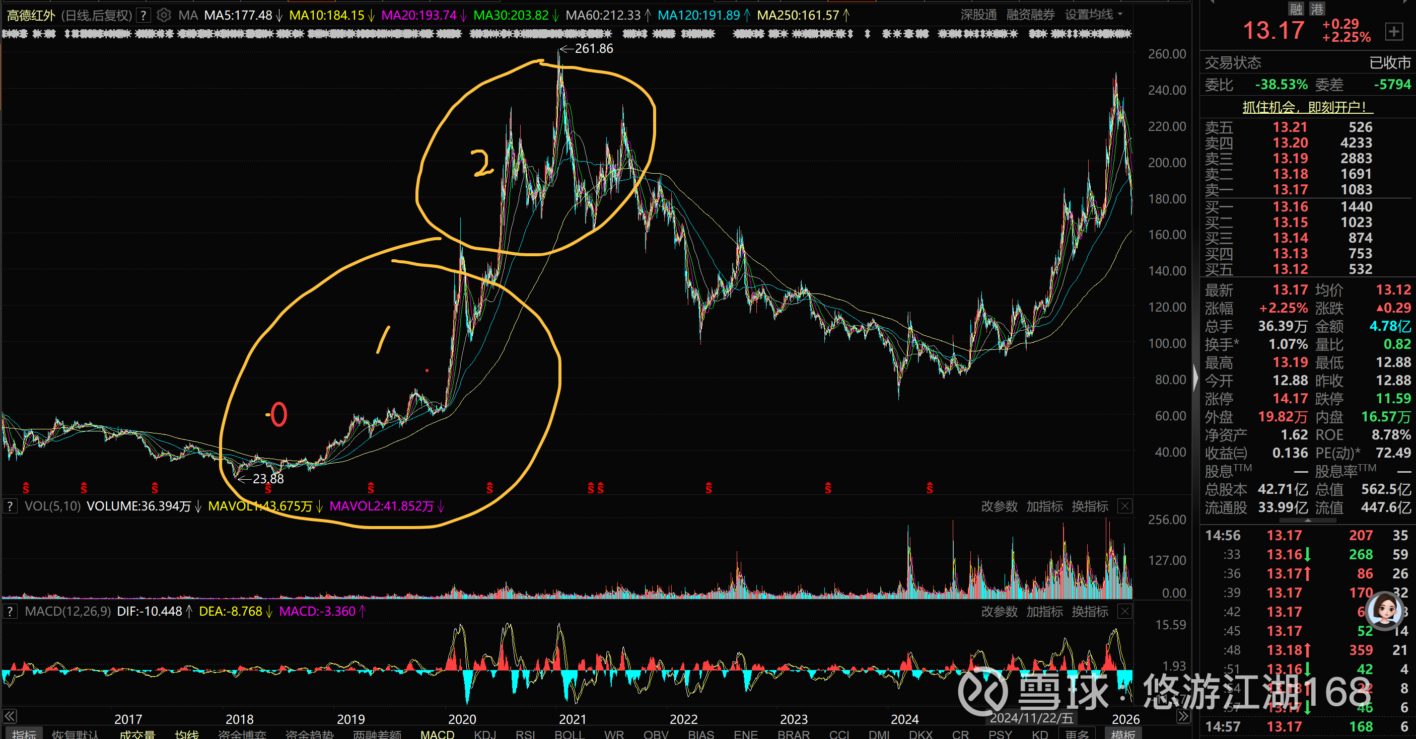Toggle the 成交量 indicator
Image resolution: width=1416 pixels, height=739 pixels.
click(x=137, y=734)
